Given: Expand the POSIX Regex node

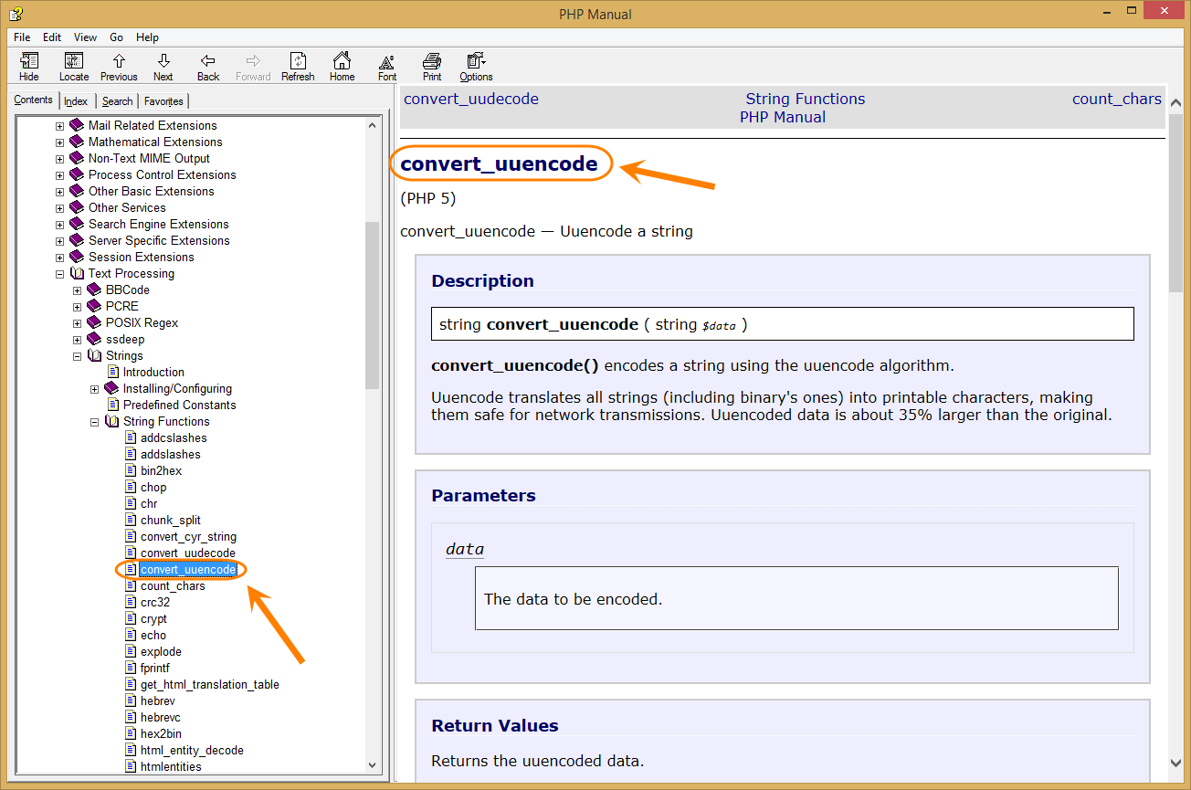Looking at the screenshot, I should pyautogui.click(x=78, y=323).
